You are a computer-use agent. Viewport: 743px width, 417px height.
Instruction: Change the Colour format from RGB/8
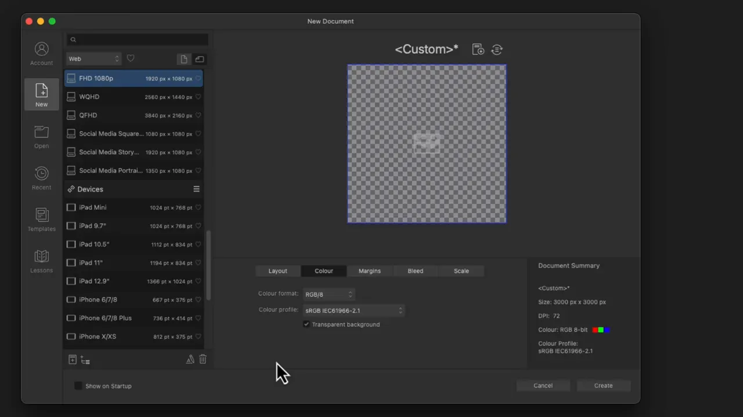[x=328, y=294]
